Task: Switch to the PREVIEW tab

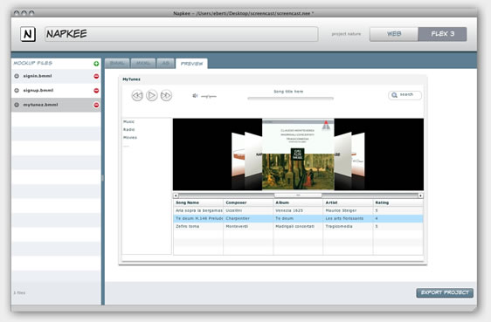Action: click(191, 64)
